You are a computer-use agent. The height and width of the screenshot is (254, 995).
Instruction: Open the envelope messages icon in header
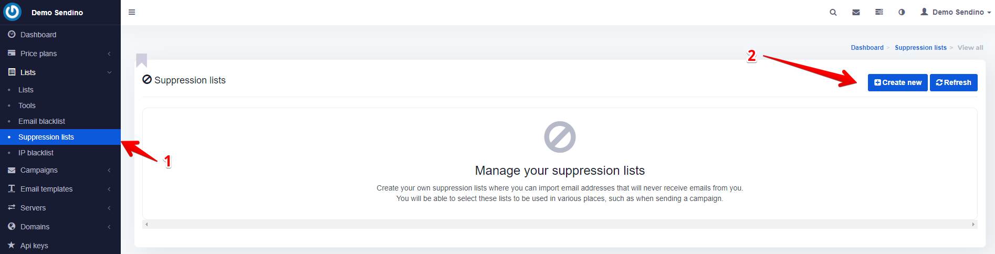click(856, 12)
